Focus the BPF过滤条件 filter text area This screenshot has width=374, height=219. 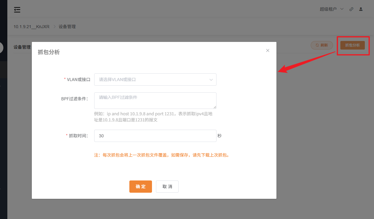click(155, 100)
